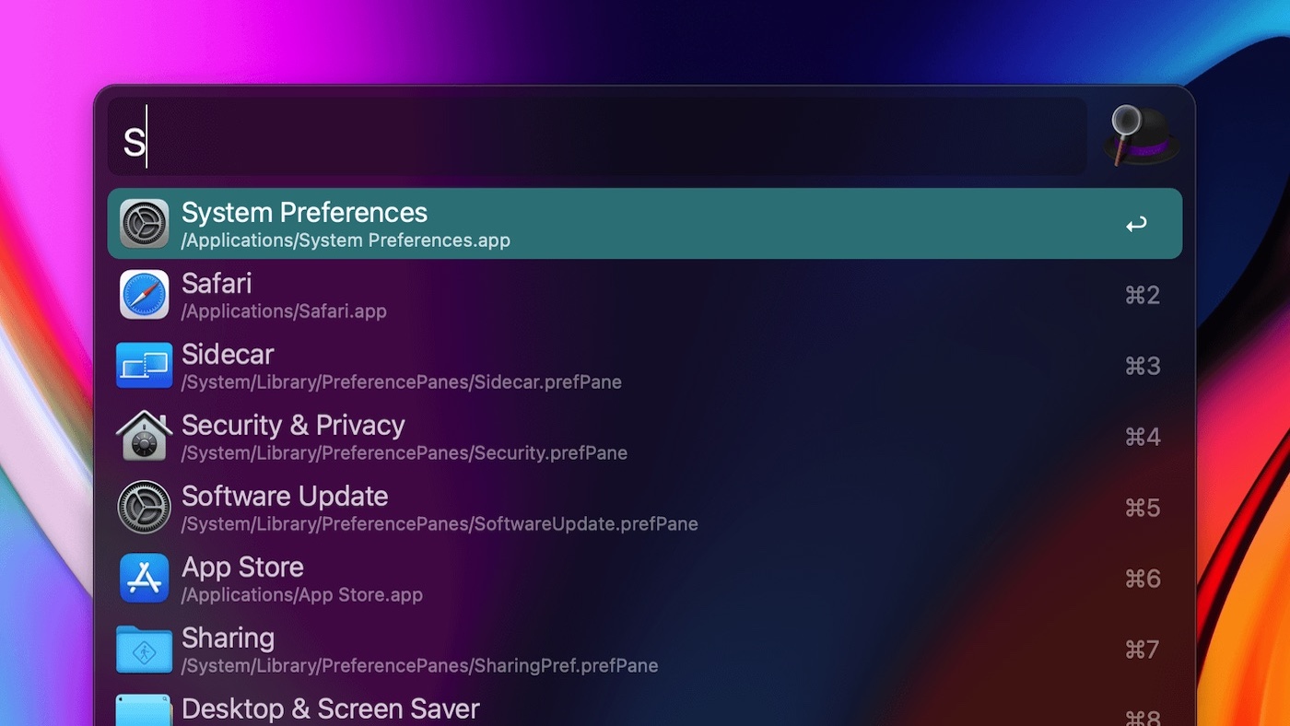This screenshot has width=1290, height=726.
Task: Select the Safari result title
Action: (x=217, y=284)
